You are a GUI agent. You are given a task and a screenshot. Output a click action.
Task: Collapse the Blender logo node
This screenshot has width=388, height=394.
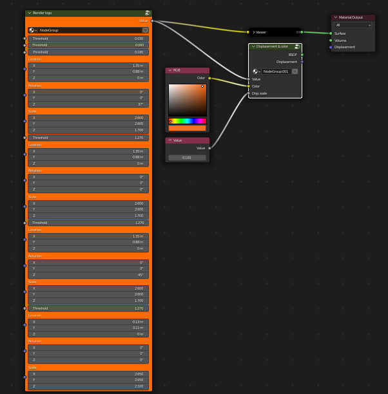coord(30,13)
